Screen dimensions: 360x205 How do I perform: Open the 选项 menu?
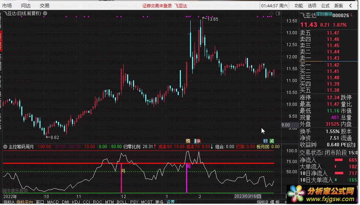[x=312, y=6]
